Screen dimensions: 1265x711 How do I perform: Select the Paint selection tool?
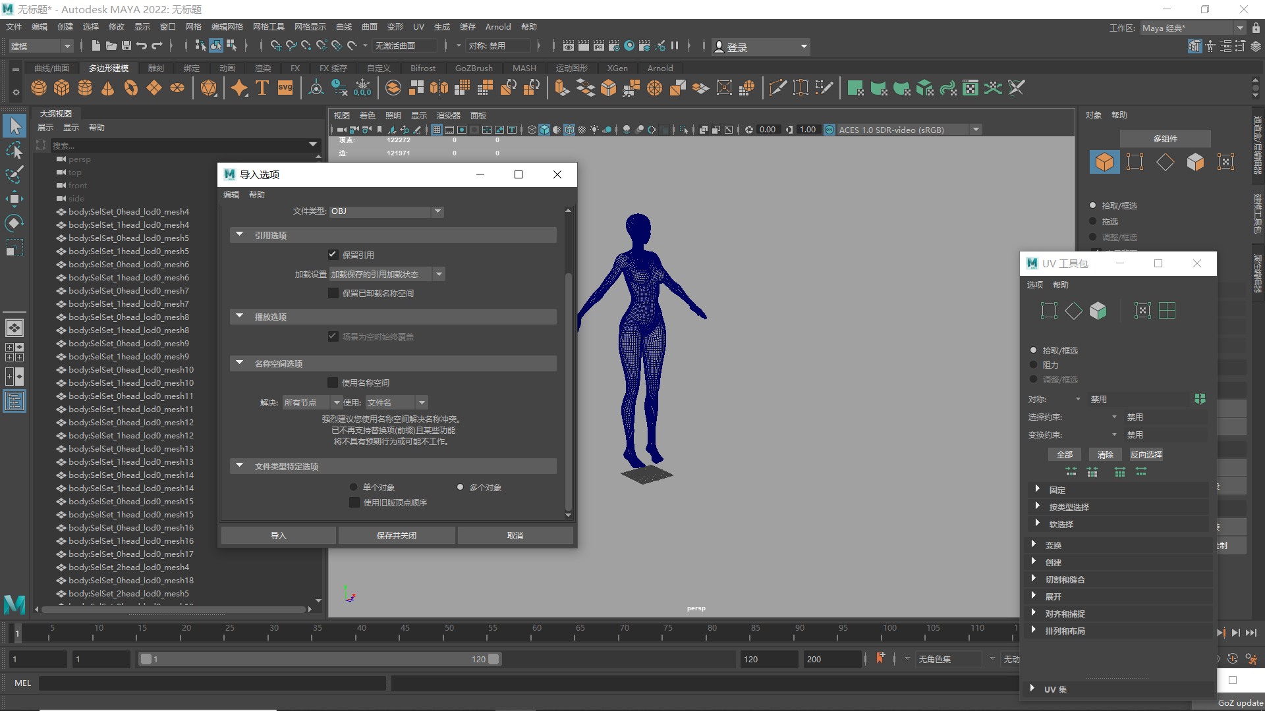tap(14, 174)
